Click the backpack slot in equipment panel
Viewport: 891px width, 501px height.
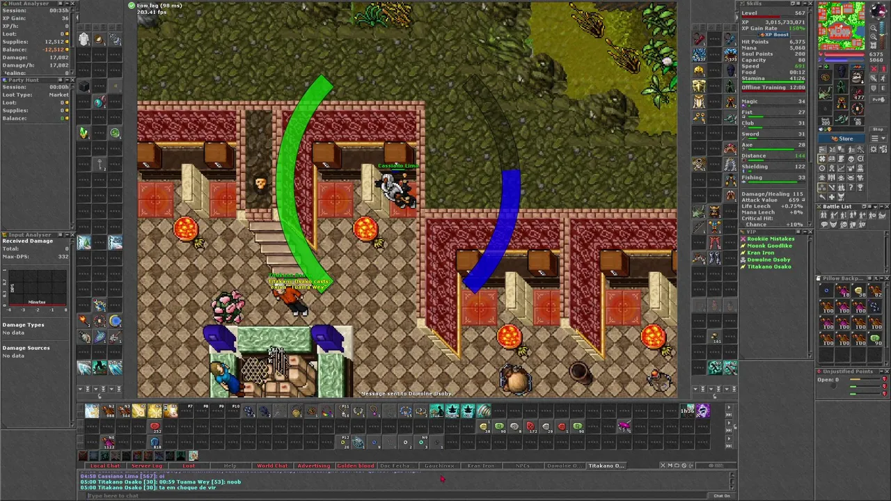pyautogui.click(x=856, y=77)
